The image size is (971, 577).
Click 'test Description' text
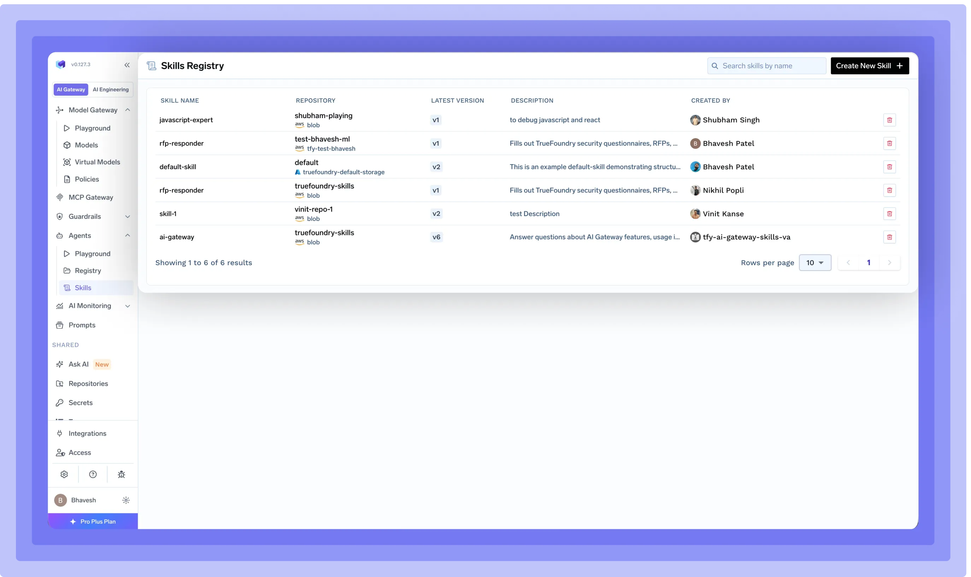[x=534, y=214]
